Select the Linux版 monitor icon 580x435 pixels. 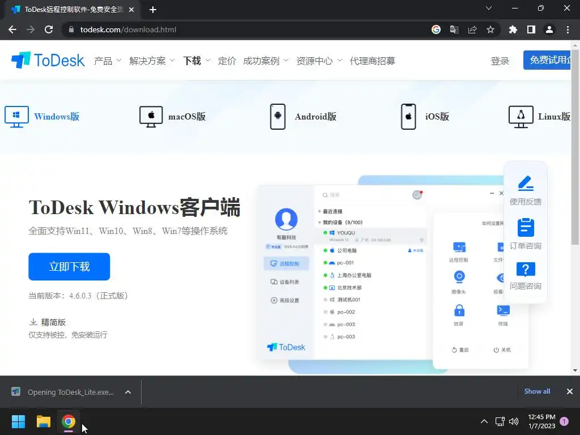pyautogui.click(x=521, y=117)
